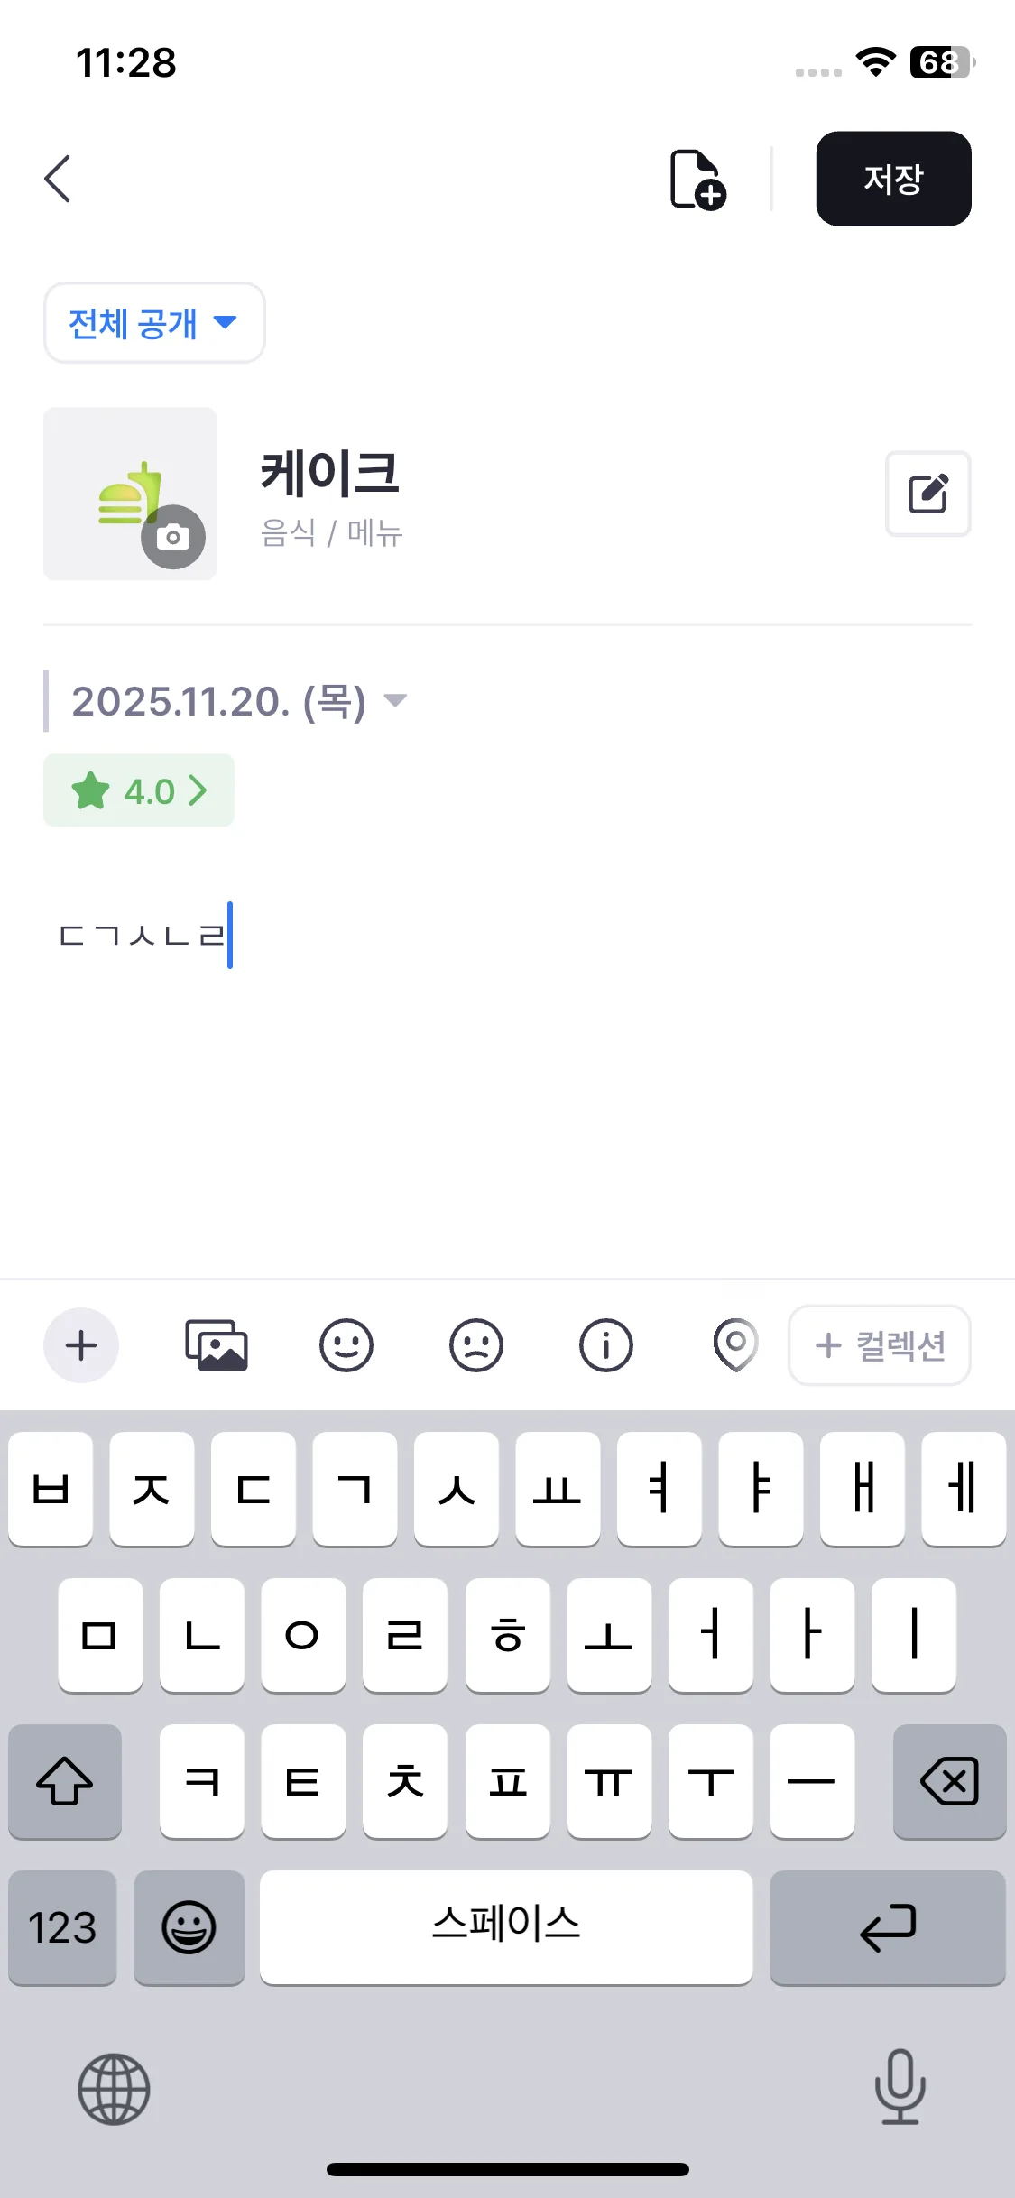The image size is (1015, 2198).
Task: Tap the back arrow at top left
Action: coord(58,179)
